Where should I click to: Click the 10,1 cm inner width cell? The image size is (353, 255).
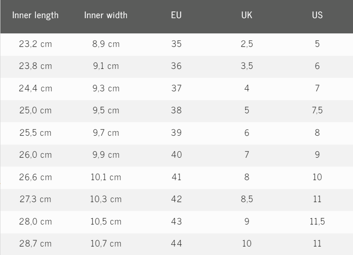pyautogui.click(x=106, y=177)
